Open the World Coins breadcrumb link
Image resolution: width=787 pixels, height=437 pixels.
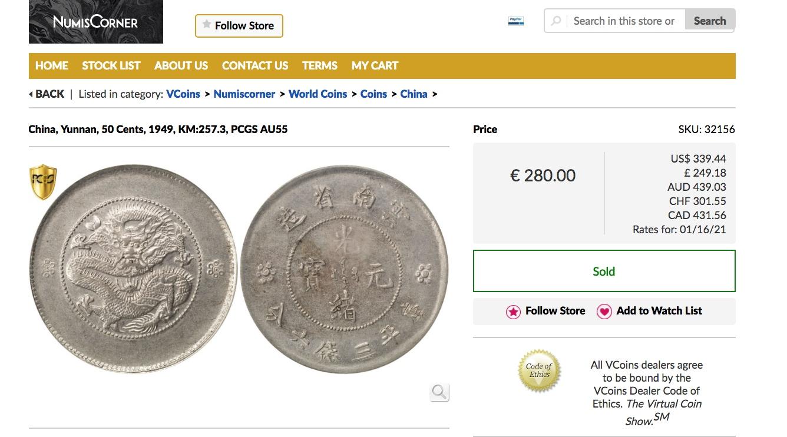(x=318, y=94)
